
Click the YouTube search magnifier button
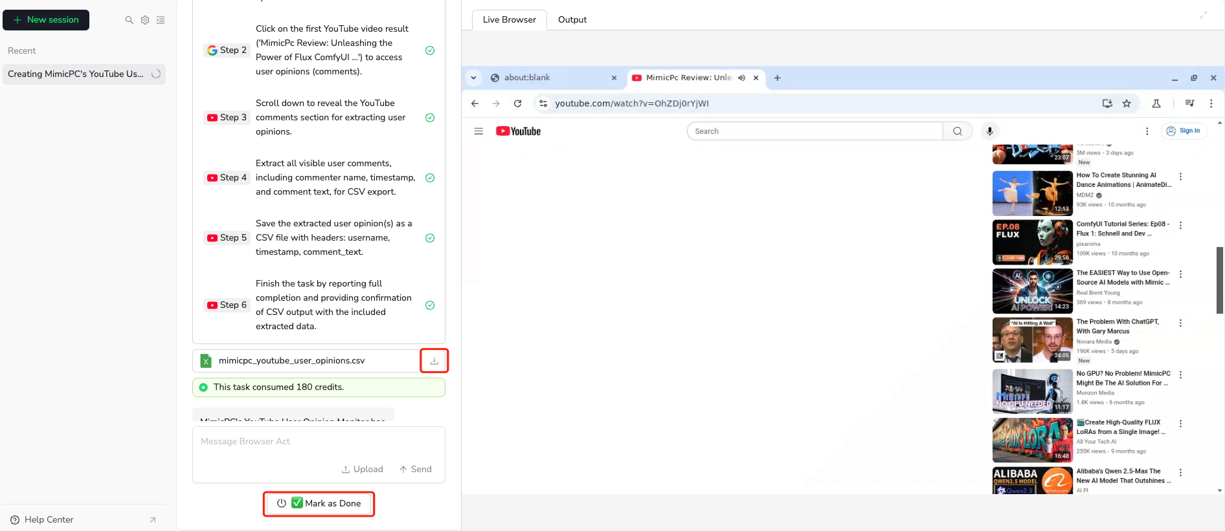[x=958, y=131]
